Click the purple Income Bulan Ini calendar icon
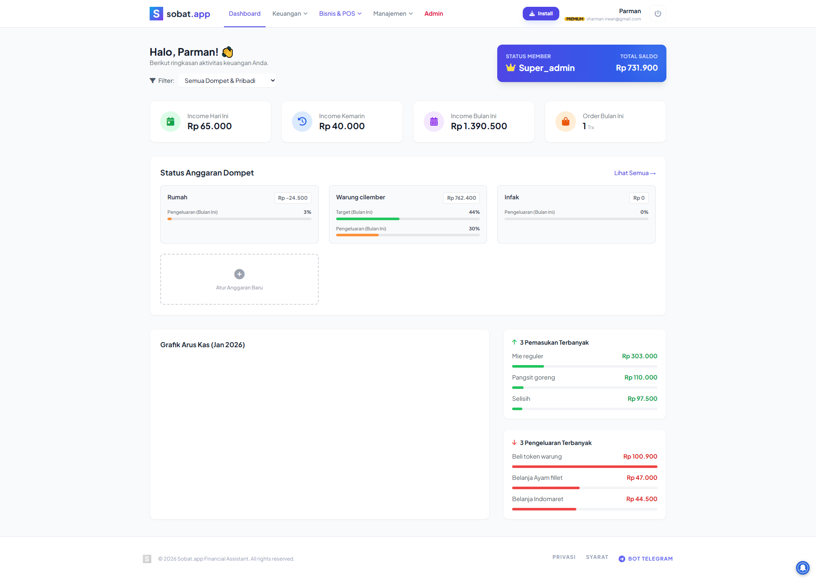816x581 pixels. pos(433,121)
